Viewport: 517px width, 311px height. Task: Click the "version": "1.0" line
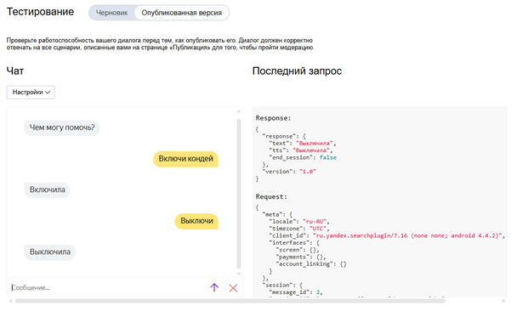pyautogui.click(x=289, y=172)
